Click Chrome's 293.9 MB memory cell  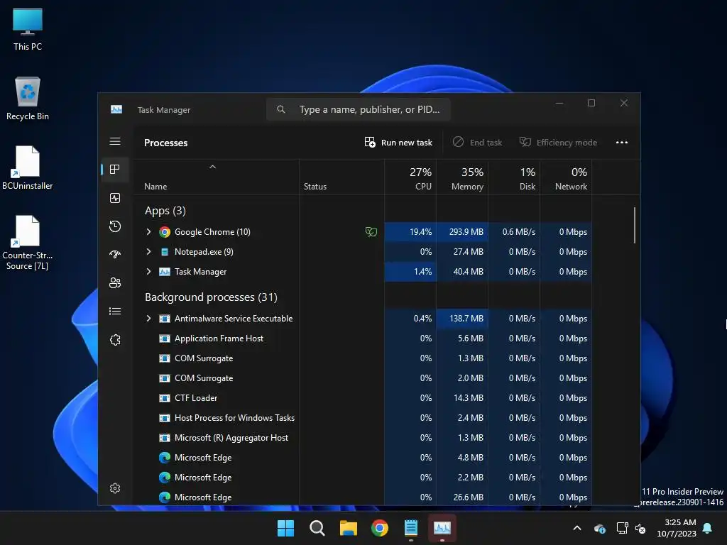click(462, 232)
